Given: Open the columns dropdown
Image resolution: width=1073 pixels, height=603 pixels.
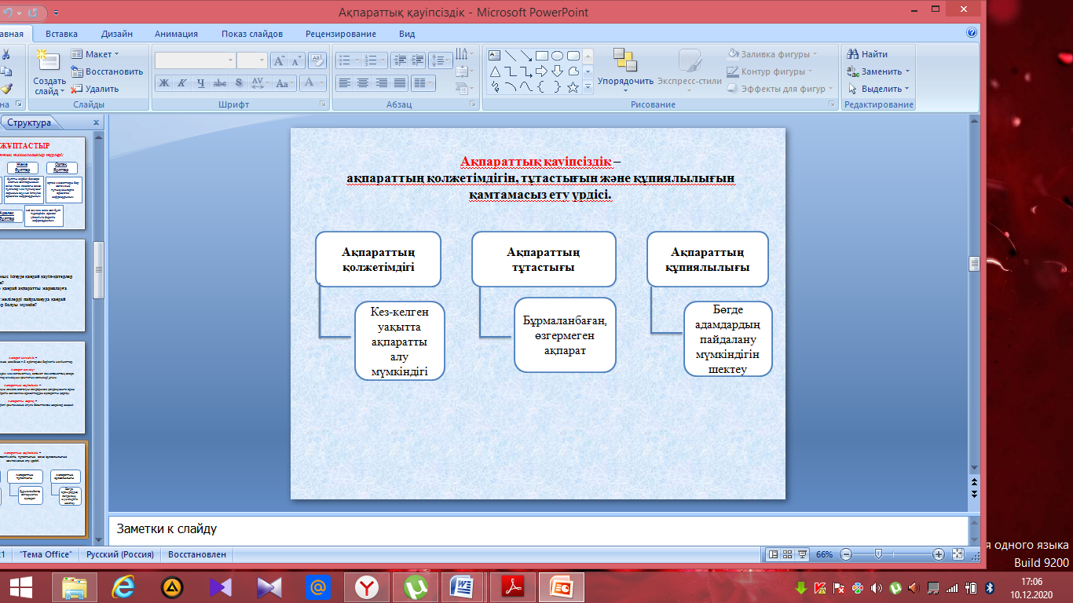Looking at the screenshot, I should 423,82.
